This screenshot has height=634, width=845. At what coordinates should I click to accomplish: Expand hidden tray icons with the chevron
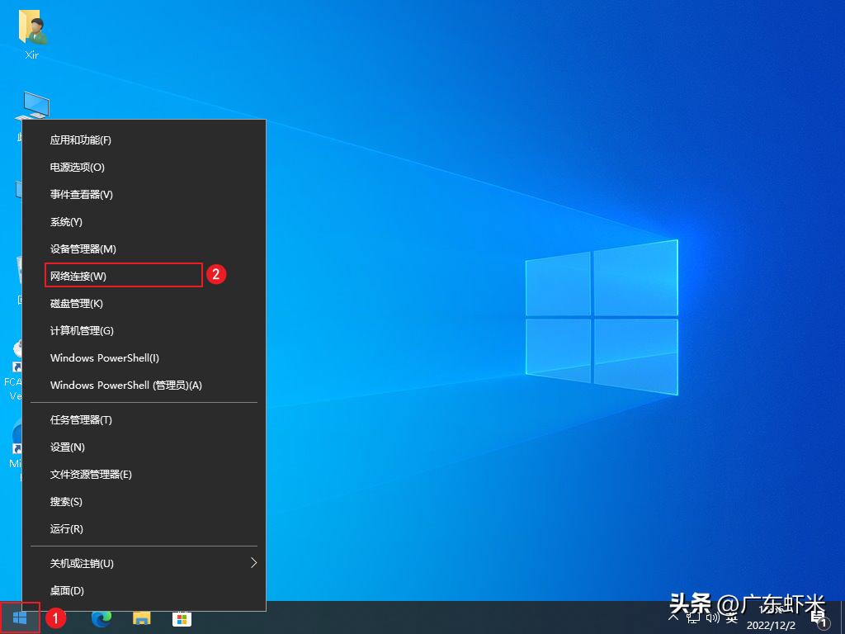pos(673,618)
